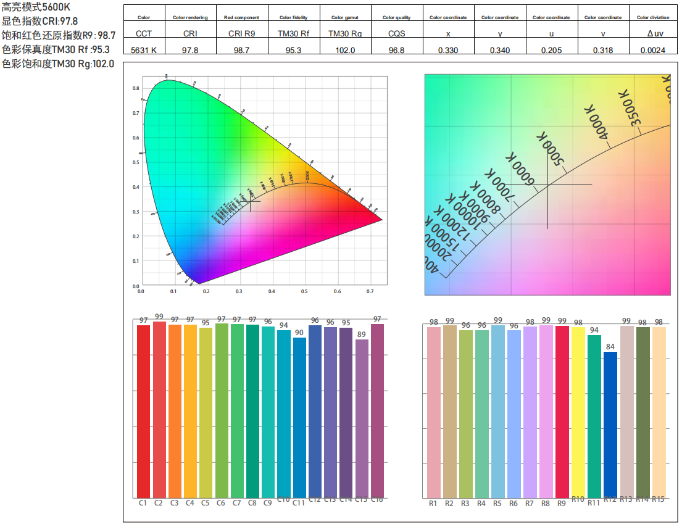Click the green R11 bar valued 94

coord(594,417)
